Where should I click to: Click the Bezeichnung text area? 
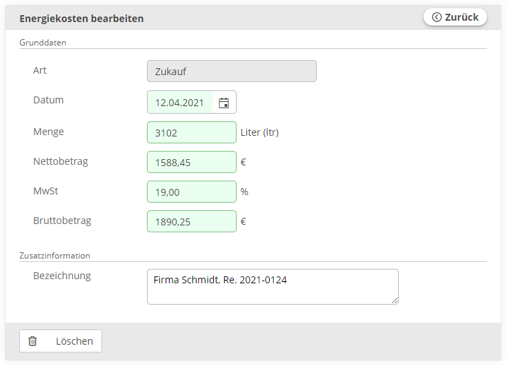(x=272, y=287)
